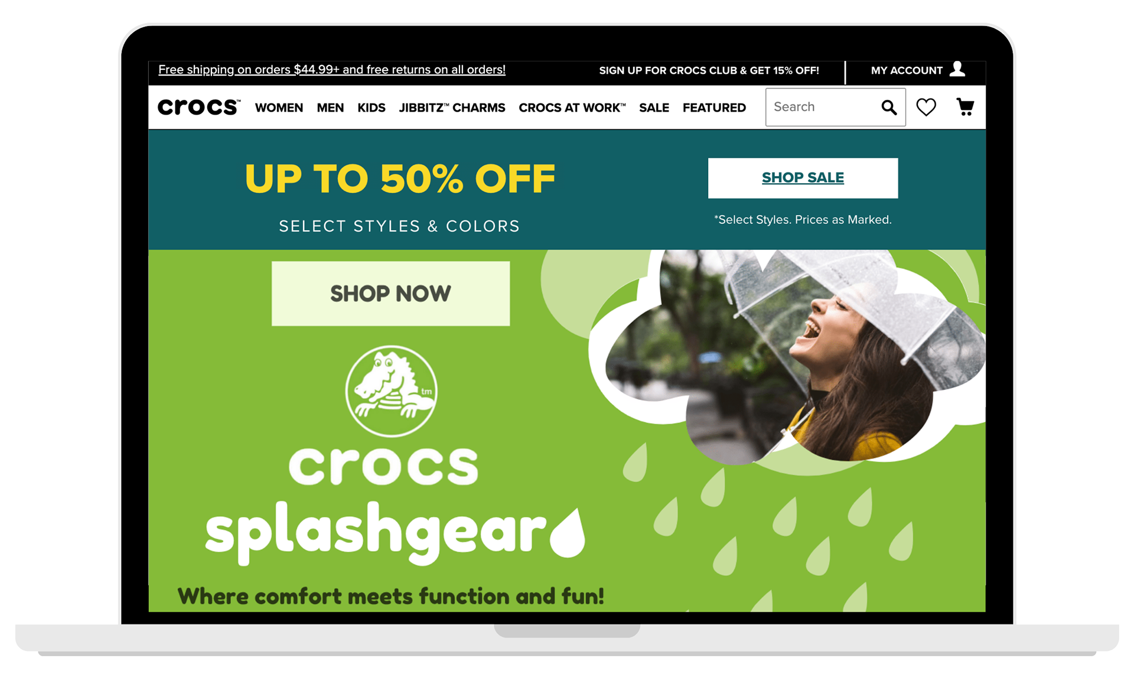Open the Women menu
Screen dimensions: 1134x677
tap(279, 108)
